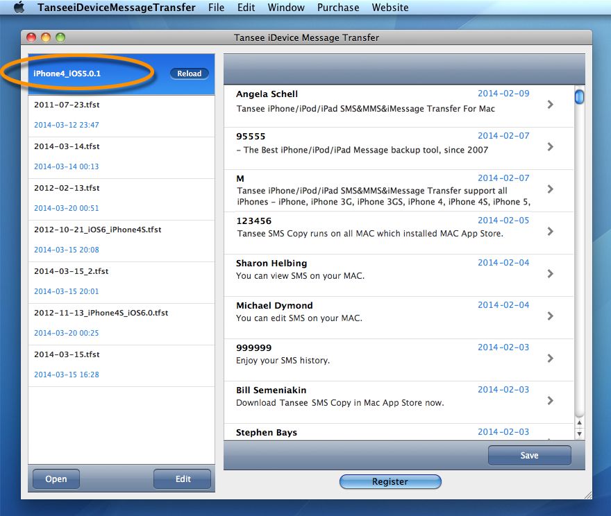
Task: Close the Tansee iDevice Message Transfer window
Action: click(31, 37)
